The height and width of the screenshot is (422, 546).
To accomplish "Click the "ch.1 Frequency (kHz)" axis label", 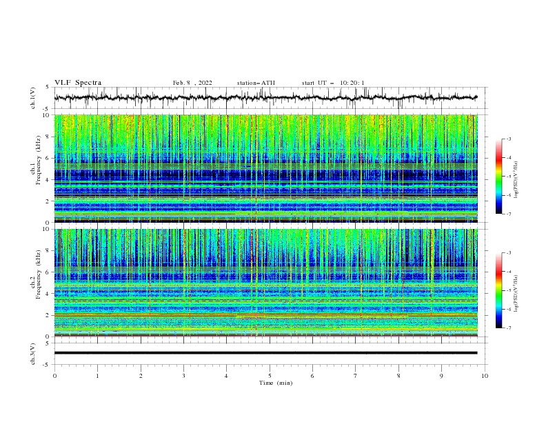I will point(36,159).
